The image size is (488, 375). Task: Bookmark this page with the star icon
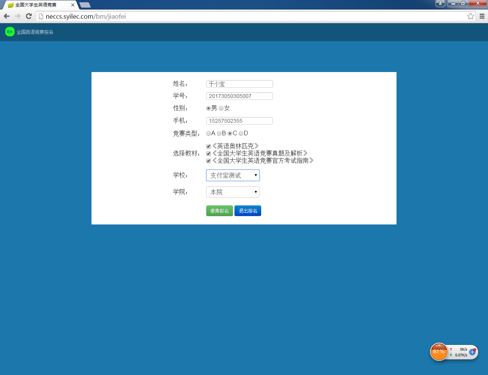tap(470, 16)
